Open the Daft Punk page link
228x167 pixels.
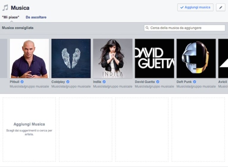coord(184,82)
